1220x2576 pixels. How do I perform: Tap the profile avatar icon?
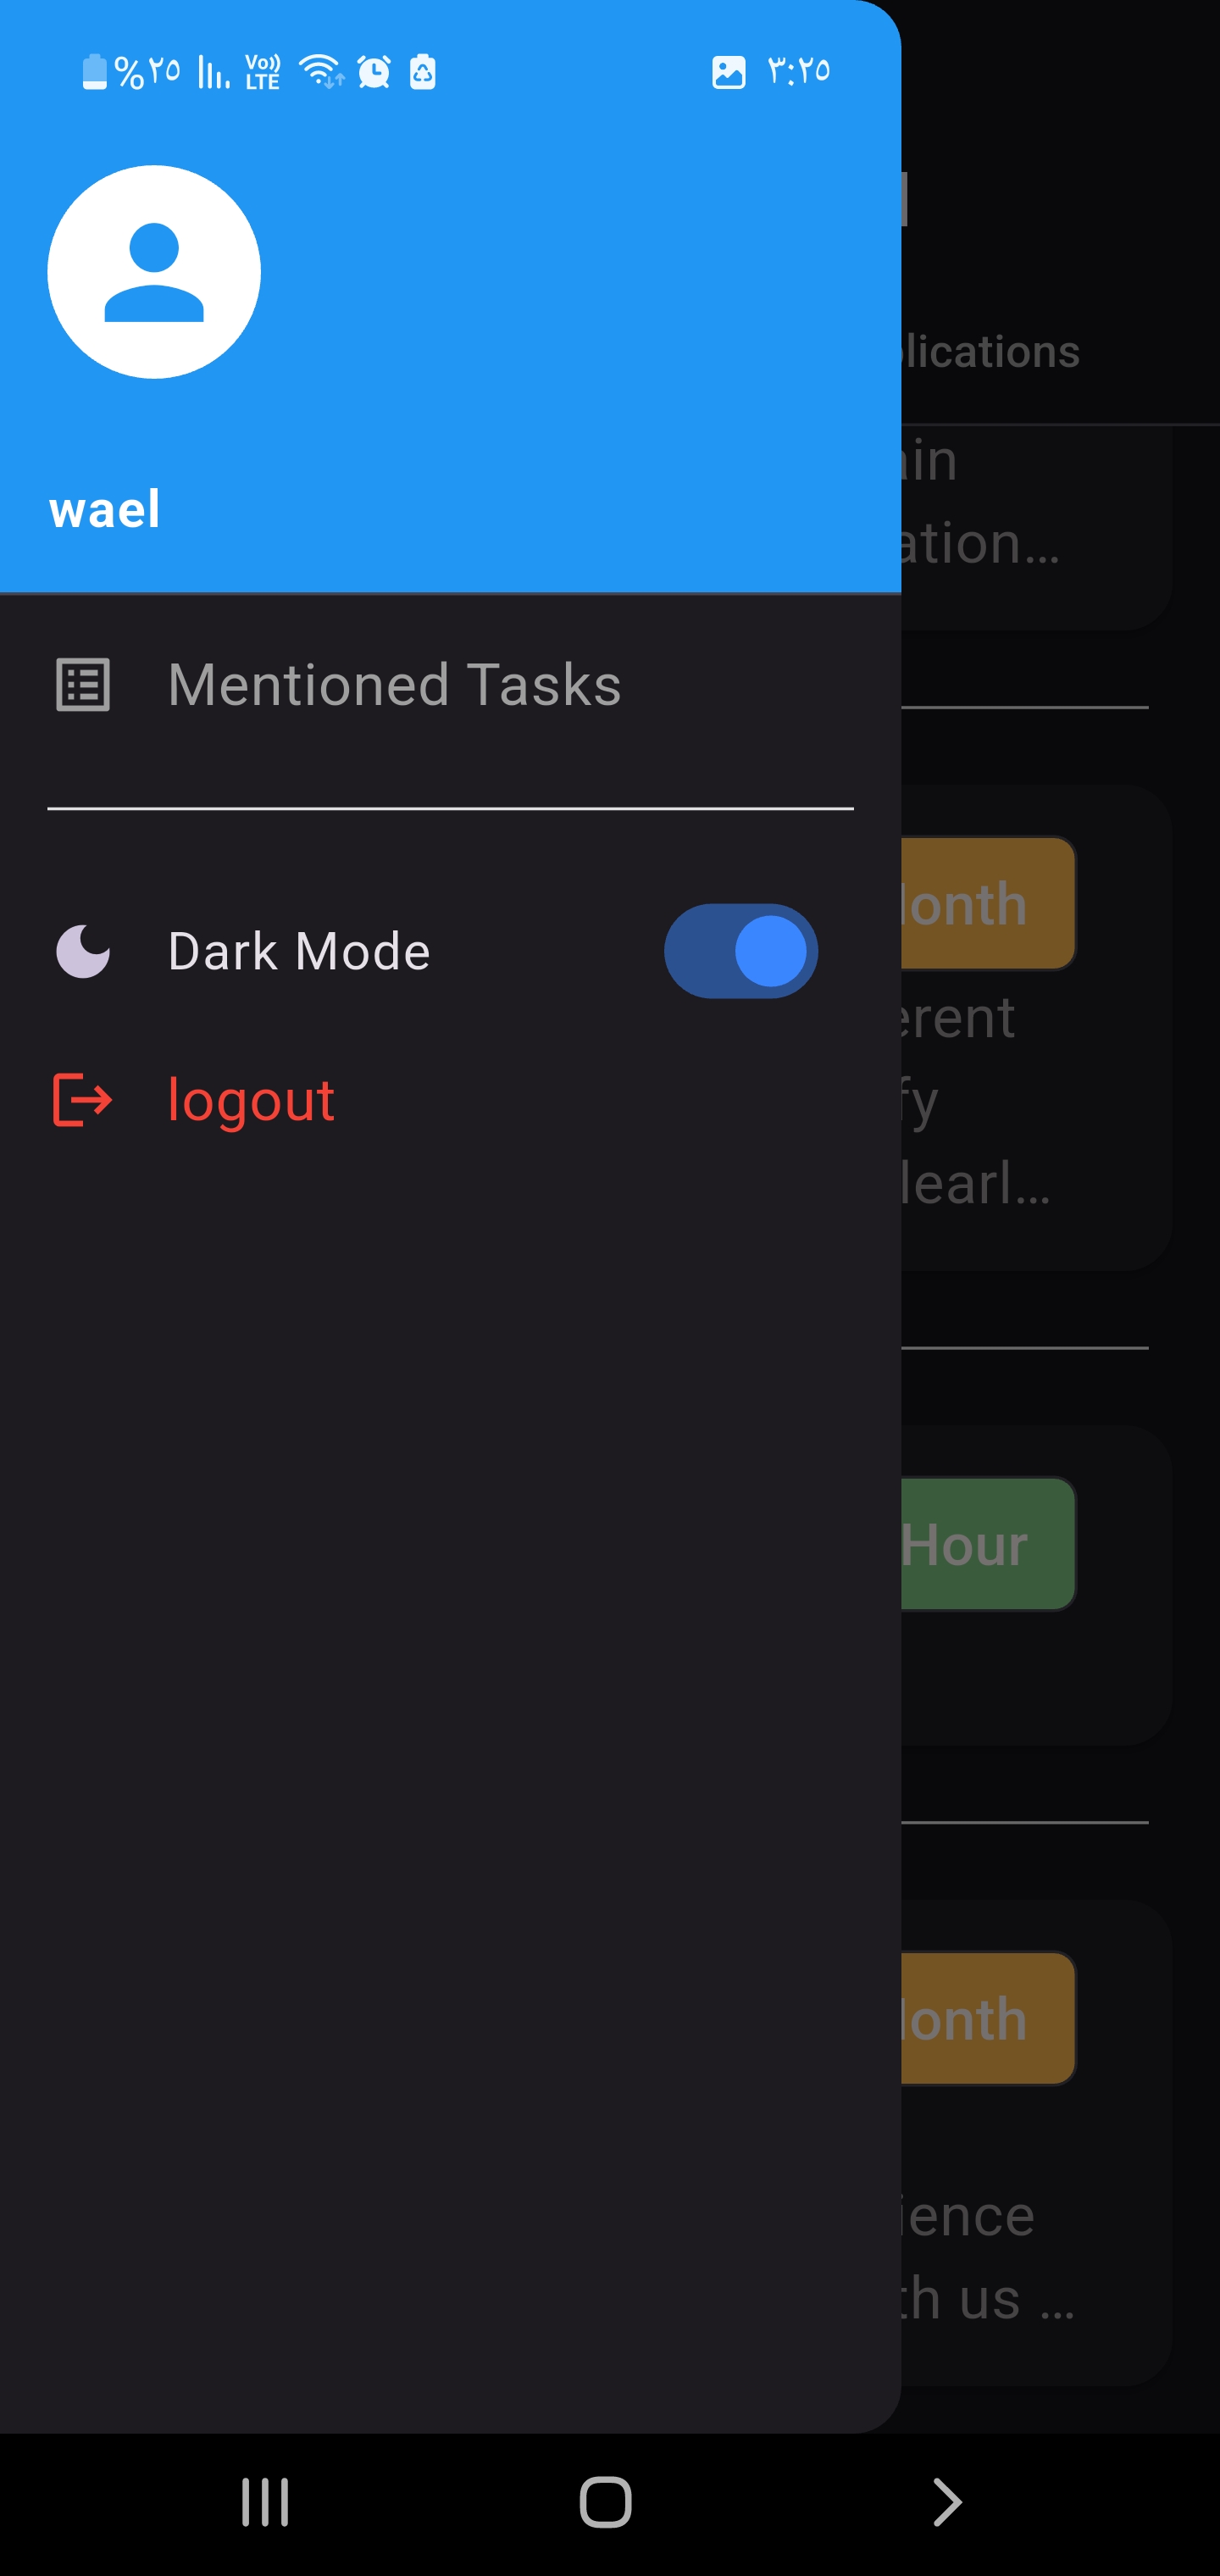pos(154,272)
